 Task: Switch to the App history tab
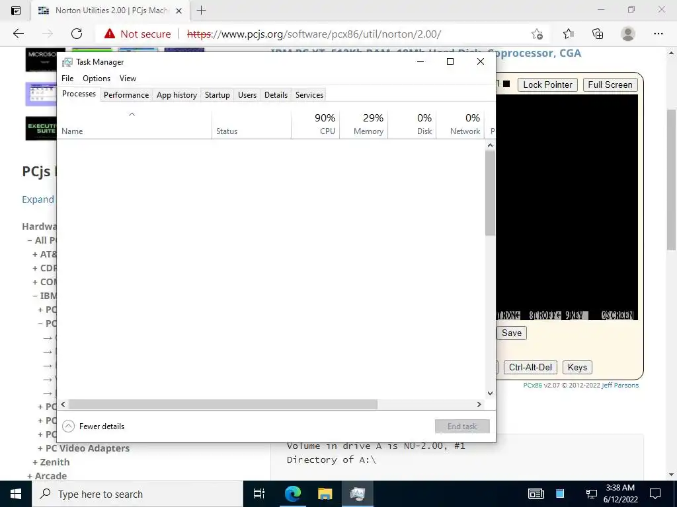pos(177,95)
